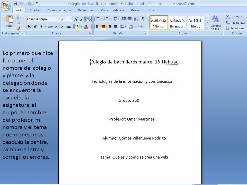Increase paragraph indent
The width and height of the screenshot is (247, 185).
tap(129, 19)
